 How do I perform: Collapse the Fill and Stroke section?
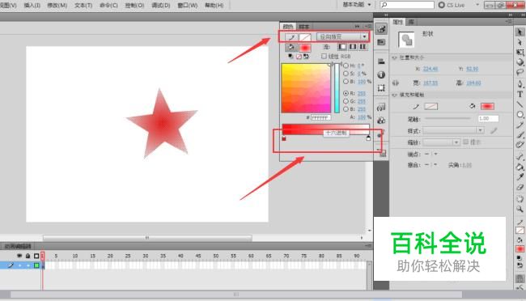click(395, 95)
